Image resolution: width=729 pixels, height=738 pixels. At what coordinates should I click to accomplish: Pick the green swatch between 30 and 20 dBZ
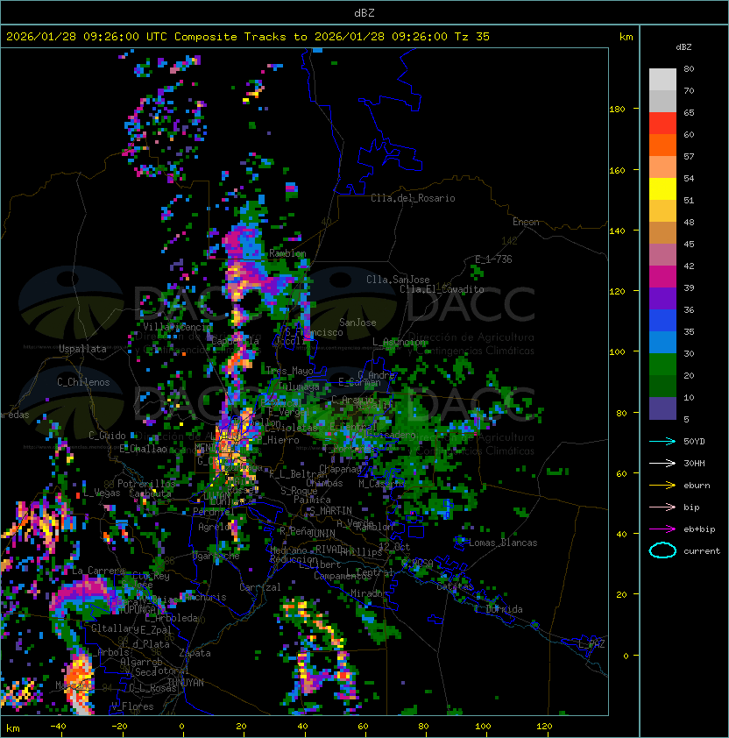tap(662, 365)
